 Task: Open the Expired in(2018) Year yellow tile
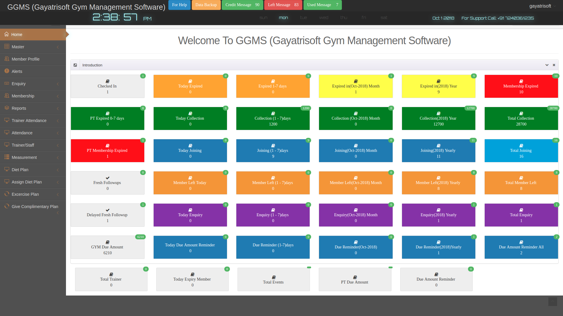(439, 86)
